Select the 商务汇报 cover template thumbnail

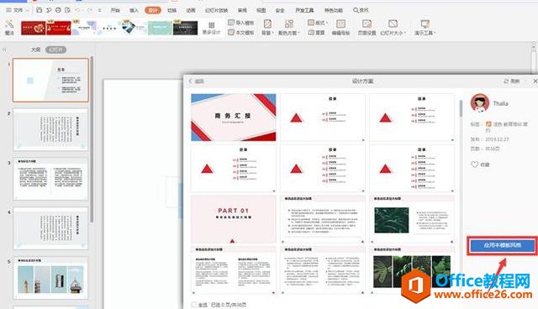pos(234,118)
